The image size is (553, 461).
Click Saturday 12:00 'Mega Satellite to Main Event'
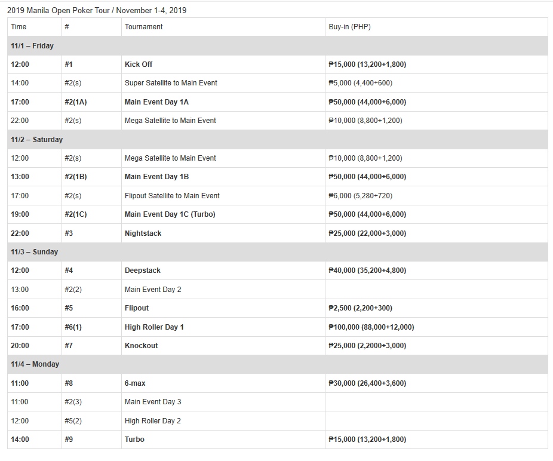point(223,158)
